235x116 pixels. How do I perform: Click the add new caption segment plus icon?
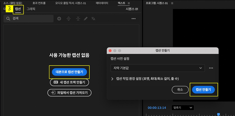tap(59, 19)
